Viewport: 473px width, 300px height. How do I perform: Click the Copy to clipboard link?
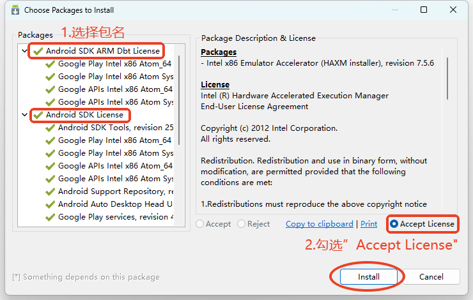coord(319,224)
